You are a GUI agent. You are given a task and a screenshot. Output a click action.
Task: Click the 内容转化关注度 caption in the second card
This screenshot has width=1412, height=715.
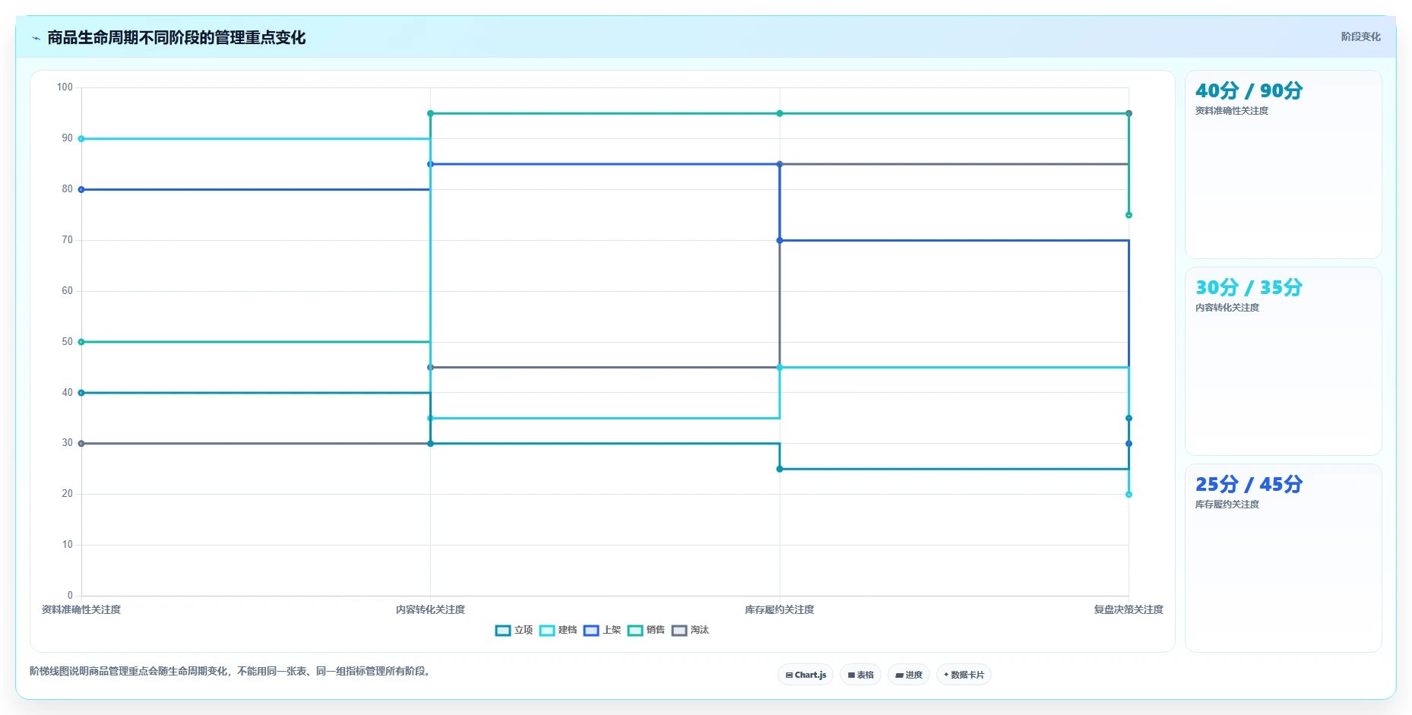click(x=1227, y=308)
